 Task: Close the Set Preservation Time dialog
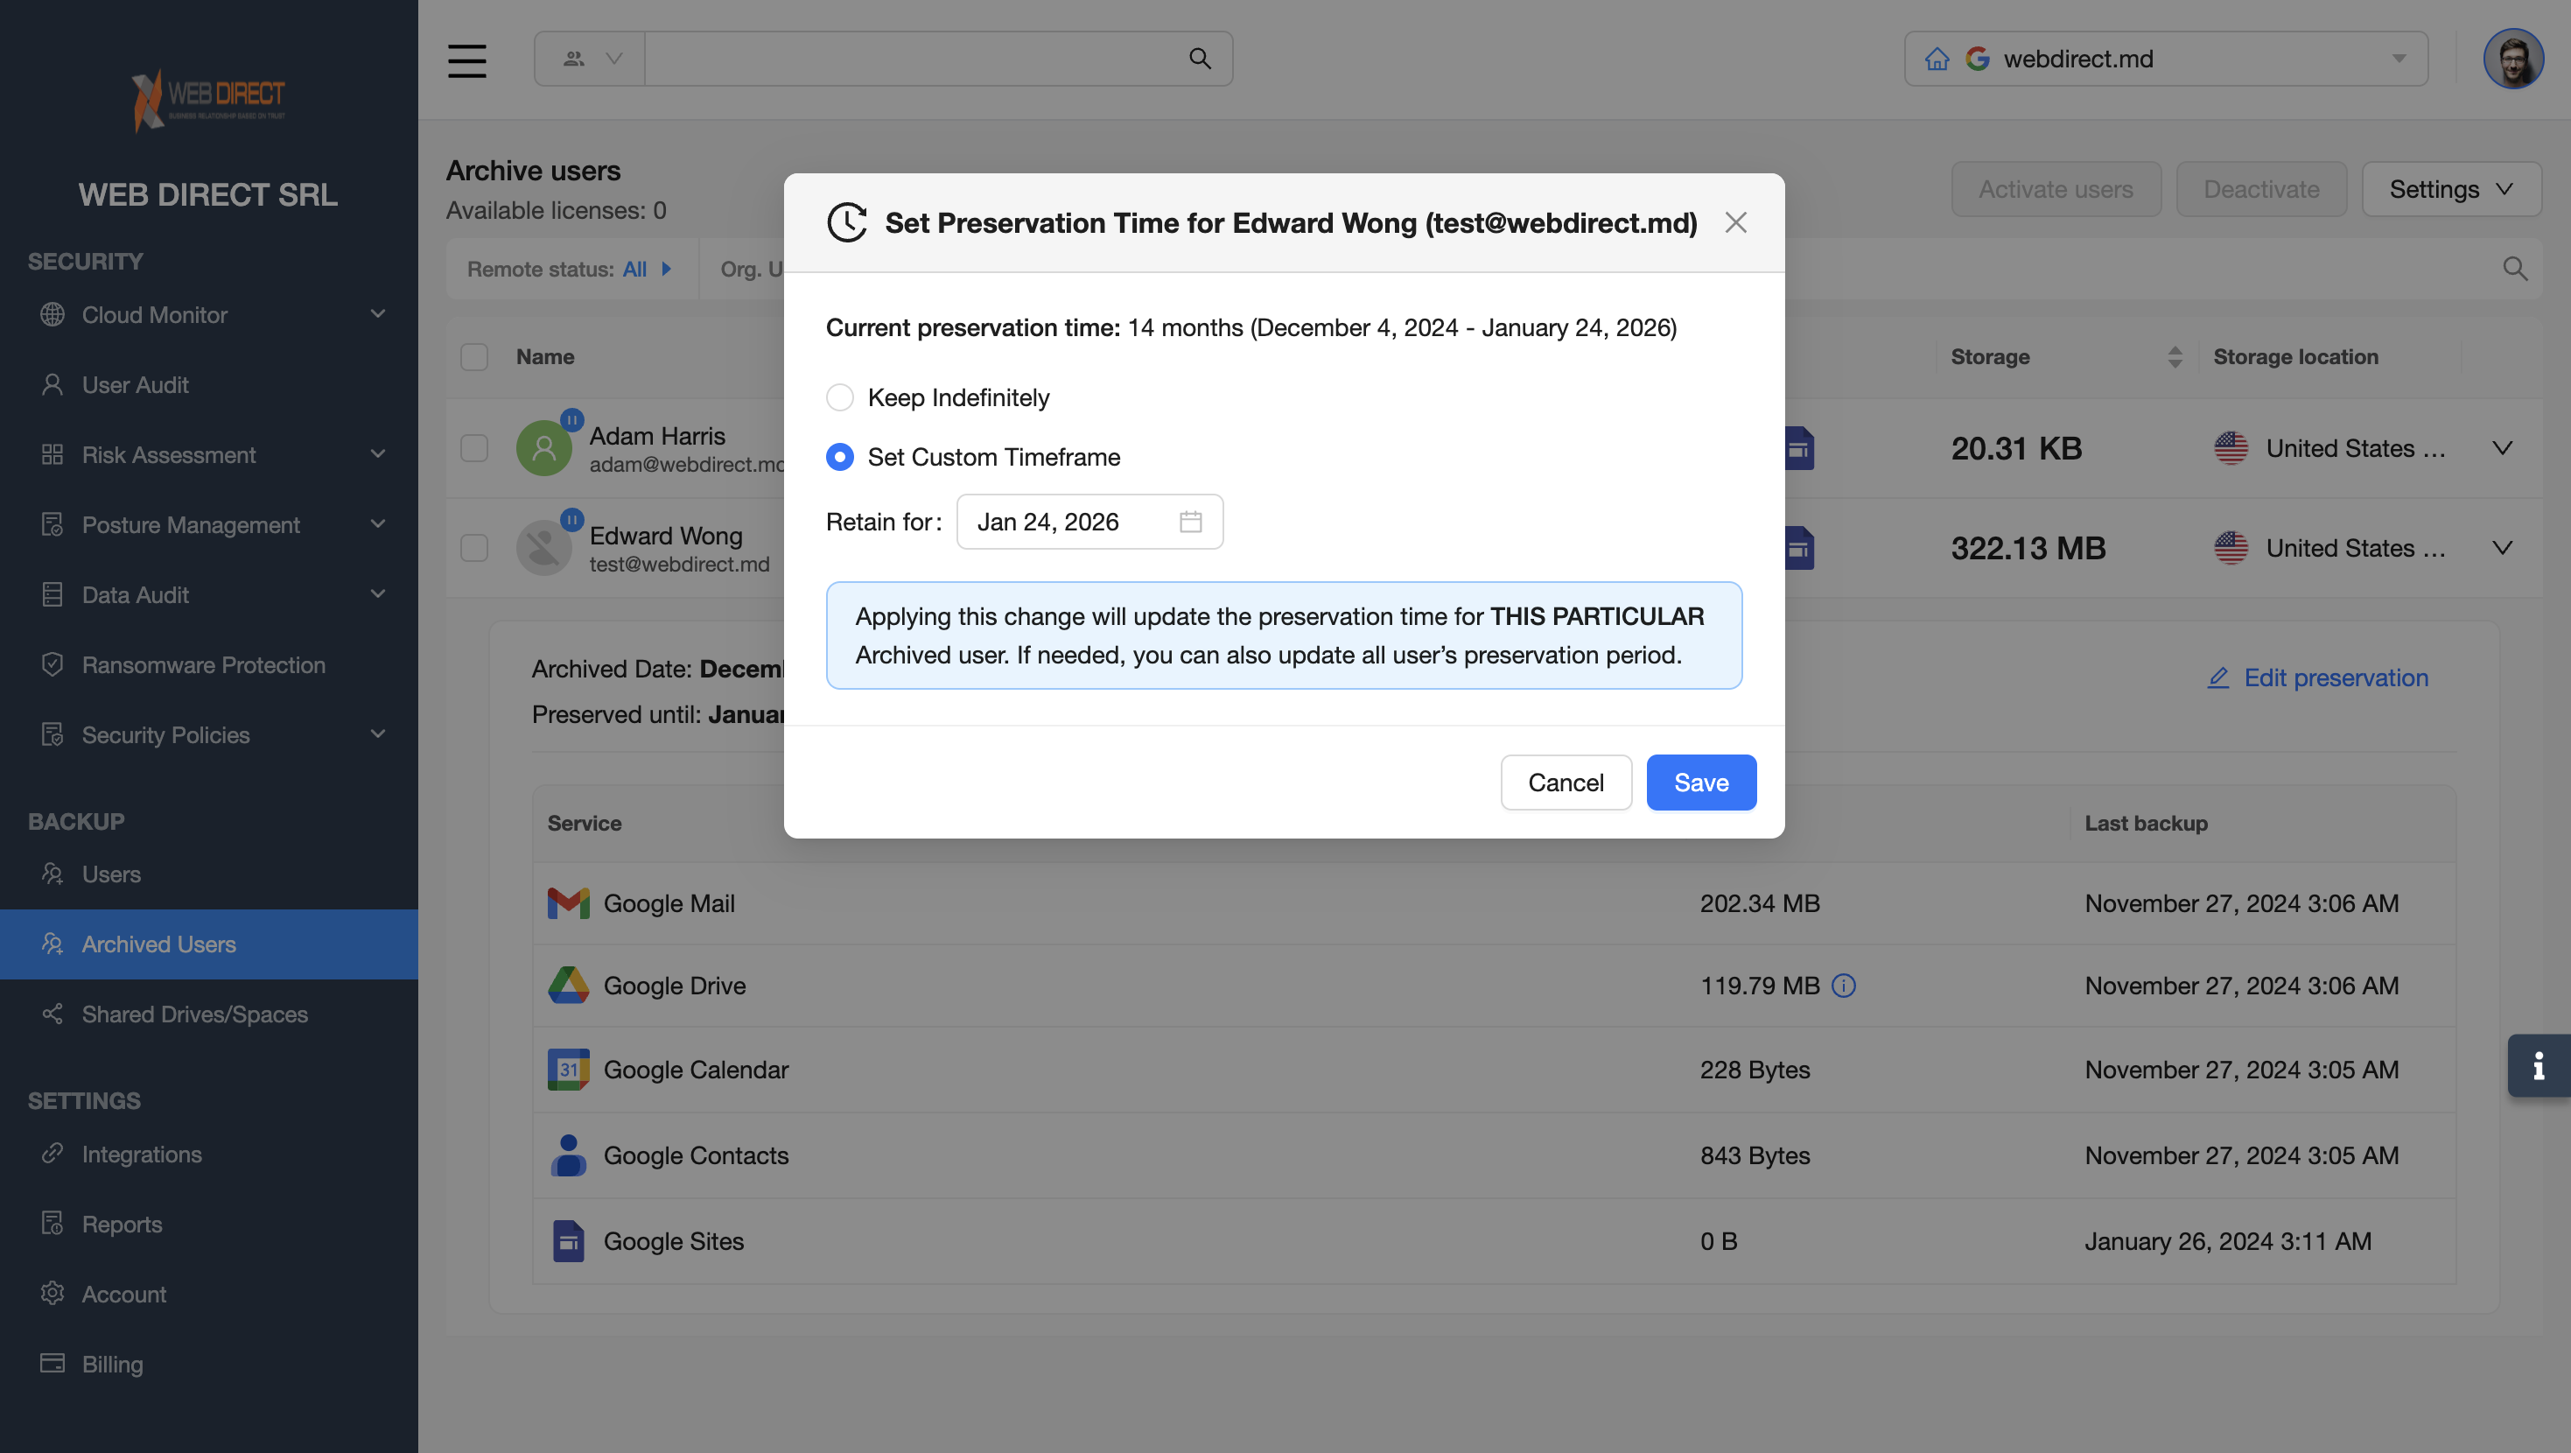(x=1734, y=222)
